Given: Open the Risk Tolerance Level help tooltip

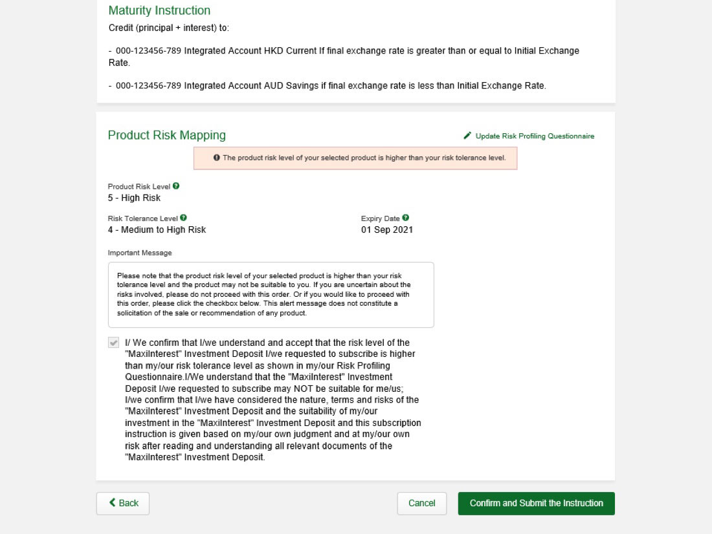Looking at the screenshot, I should (x=184, y=219).
